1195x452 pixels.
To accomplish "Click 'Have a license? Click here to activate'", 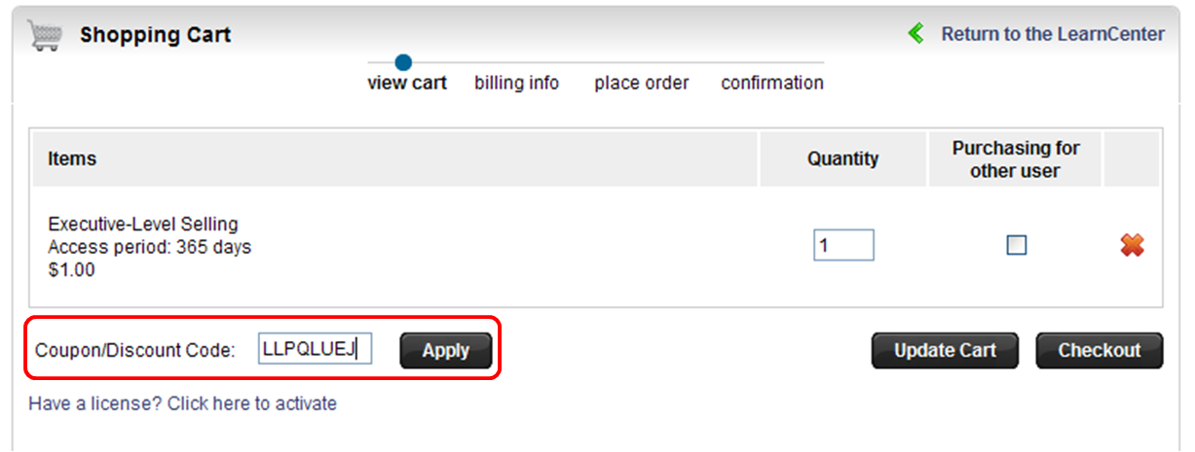I will (x=183, y=403).
